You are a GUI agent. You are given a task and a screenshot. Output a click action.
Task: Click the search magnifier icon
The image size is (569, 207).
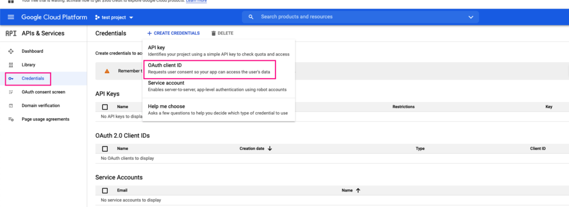point(251,17)
